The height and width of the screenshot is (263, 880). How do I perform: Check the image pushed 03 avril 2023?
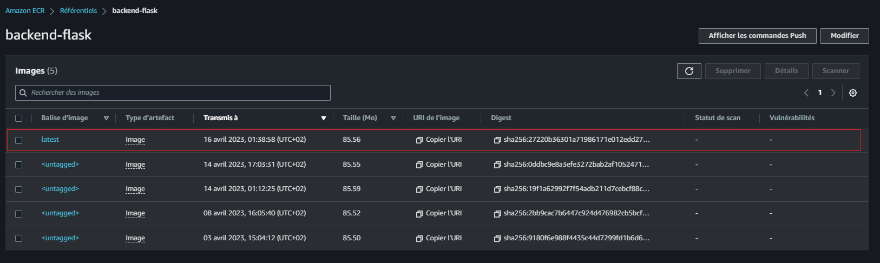pos(19,239)
